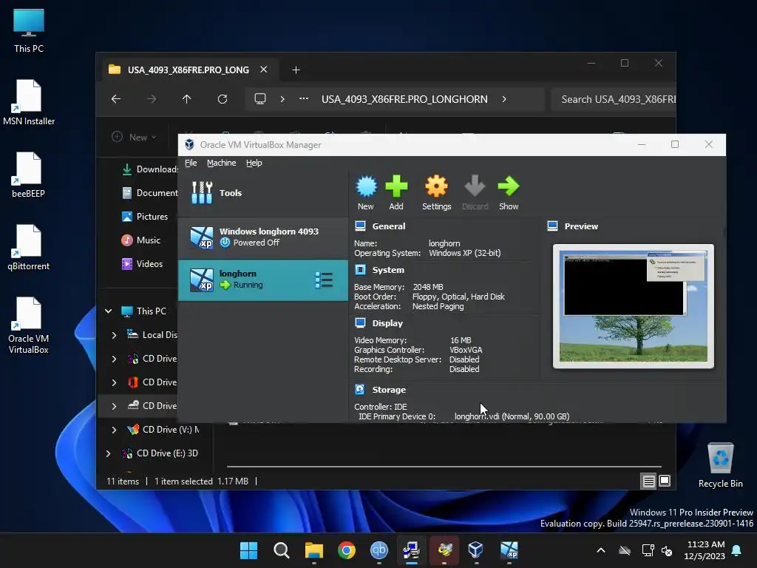
Task: Open Videos in Explorer sidebar
Action: pos(143,264)
